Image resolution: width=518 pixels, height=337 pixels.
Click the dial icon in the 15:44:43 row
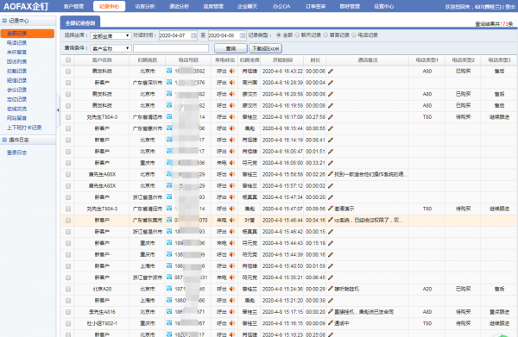(x=169, y=243)
